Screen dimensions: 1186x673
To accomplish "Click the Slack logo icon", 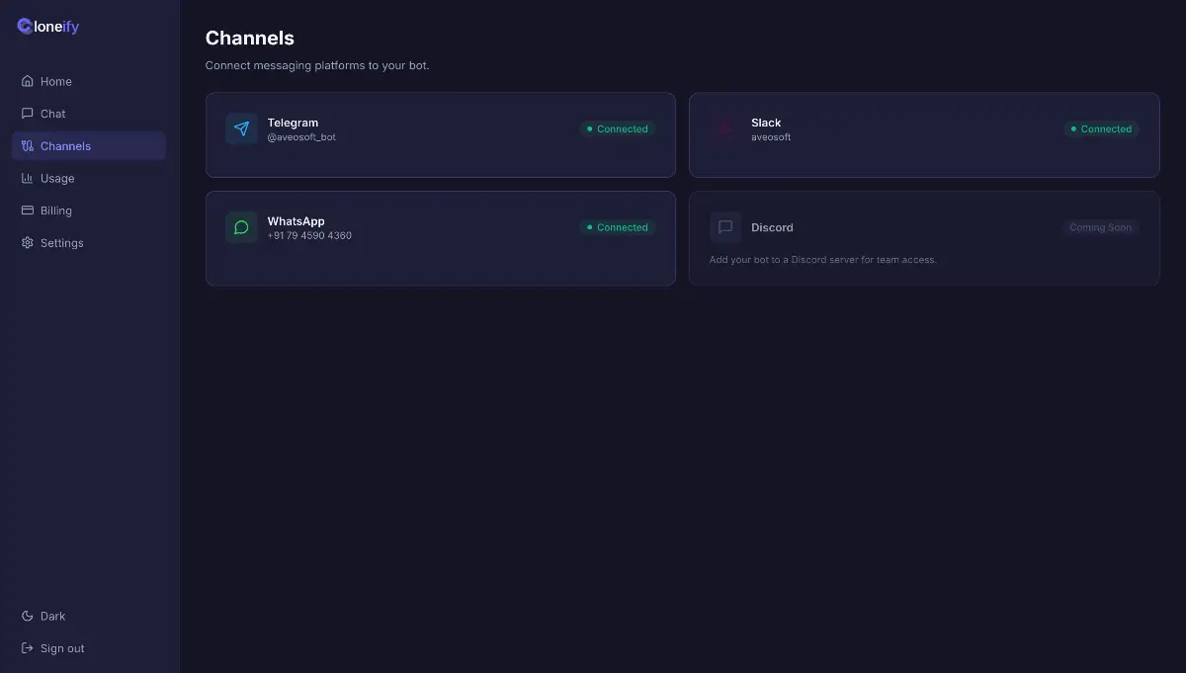I will tap(725, 128).
